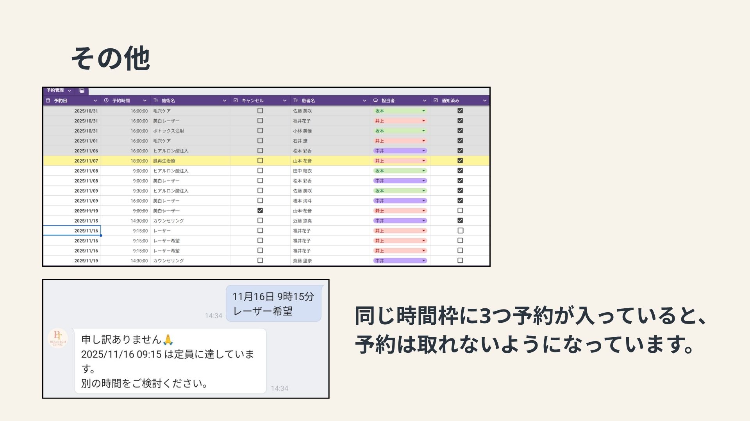The width and height of the screenshot is (750, 421).
Task: Open 担当者 chip dropdown on 近藤 悠真 row
Action: pos(423,221)
